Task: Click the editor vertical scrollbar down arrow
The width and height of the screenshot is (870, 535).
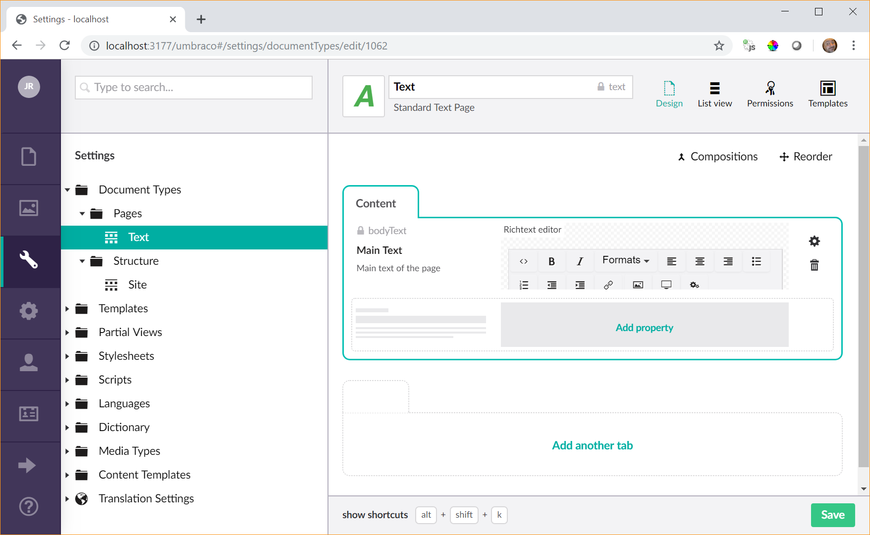Action: [864, 489]
